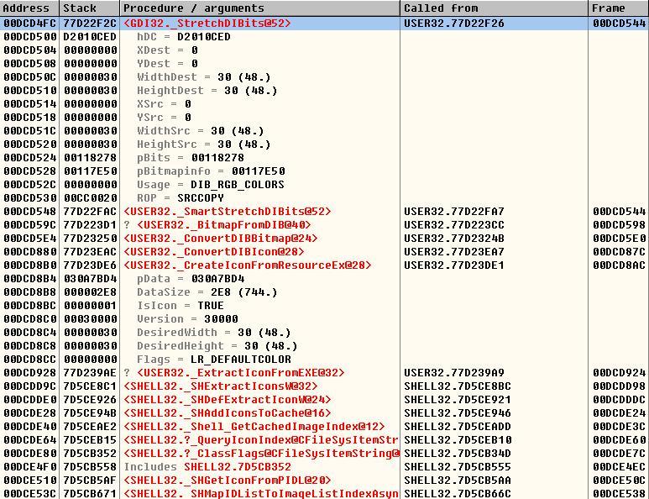The image size is (649, 499).
Task: Click Called from SHELL32.7D5CEB10 cell
Action: (x=458, y=440)
